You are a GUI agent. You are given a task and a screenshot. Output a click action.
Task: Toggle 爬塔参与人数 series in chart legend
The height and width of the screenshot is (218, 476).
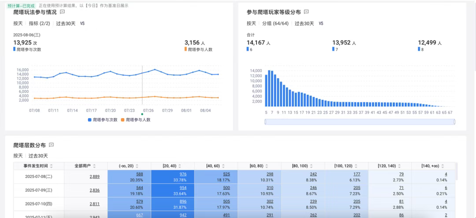[136, 120]
